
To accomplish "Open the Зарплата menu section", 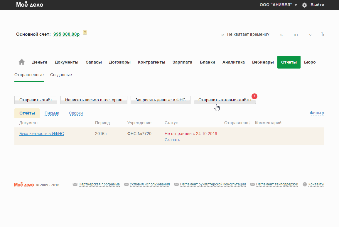I will (182, 62).
